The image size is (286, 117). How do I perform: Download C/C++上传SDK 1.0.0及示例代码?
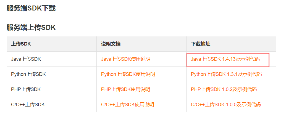(x=225, y=105)
